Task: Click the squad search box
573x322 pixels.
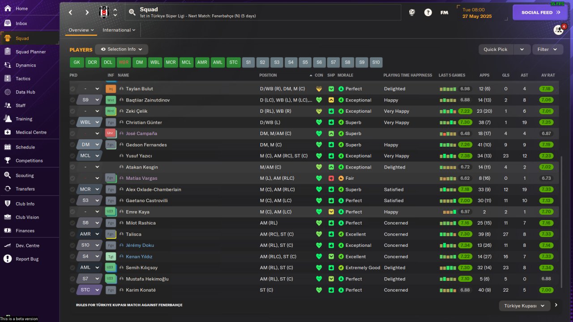Action: pos(263,13)
